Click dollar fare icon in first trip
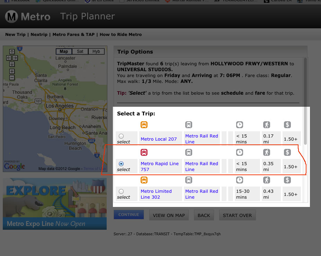Image resolution: width=321 pixels, height=256 pixels. point(287,125)
